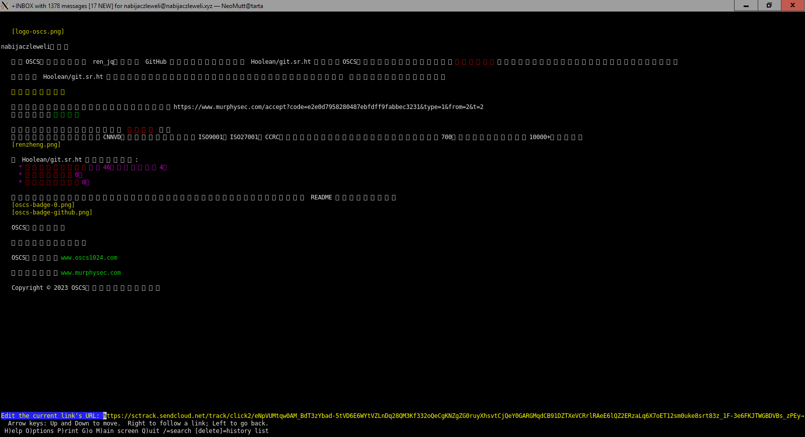Open the [logo-oscs.png] image link
This screenshot has height=437, width=805.
click(x=38, y=32)
